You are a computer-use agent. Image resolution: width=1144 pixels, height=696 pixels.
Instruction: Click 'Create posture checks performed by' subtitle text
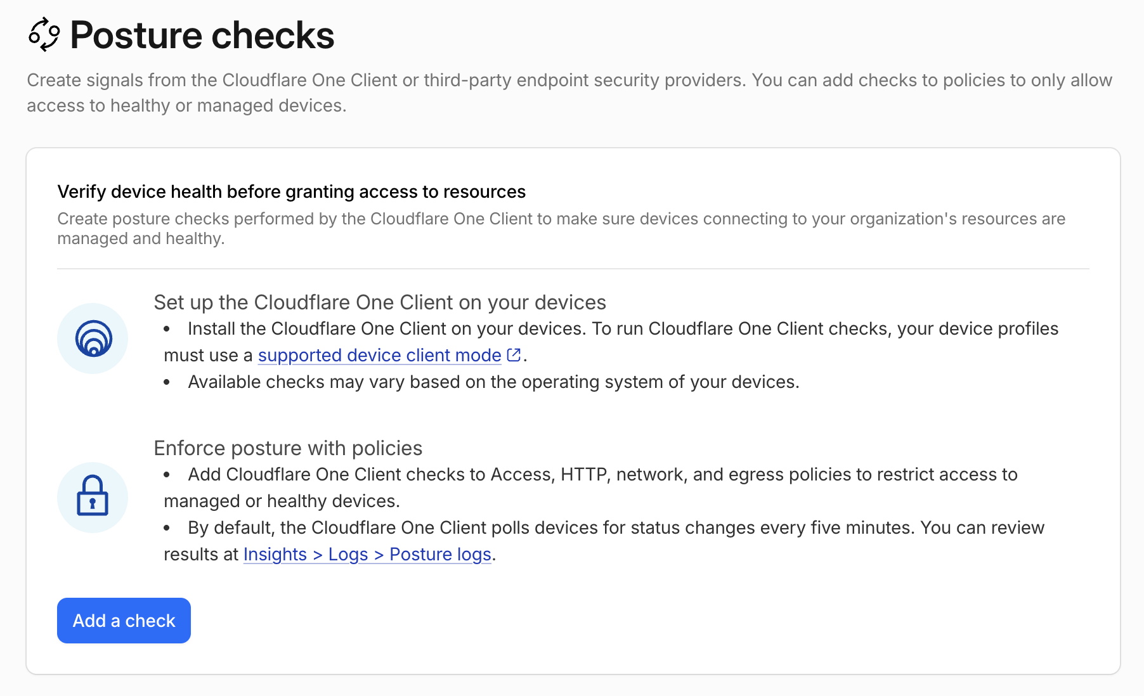click(x=561, y=228)
